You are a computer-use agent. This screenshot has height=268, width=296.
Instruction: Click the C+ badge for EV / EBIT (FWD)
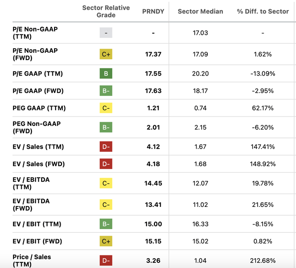click(106, 241)
